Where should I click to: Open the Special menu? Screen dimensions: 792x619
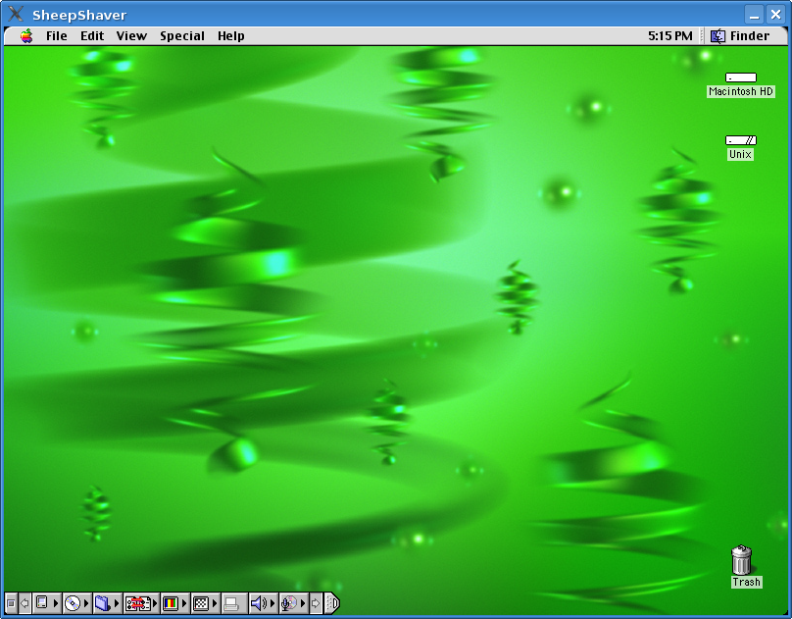(x=182, y=36)
